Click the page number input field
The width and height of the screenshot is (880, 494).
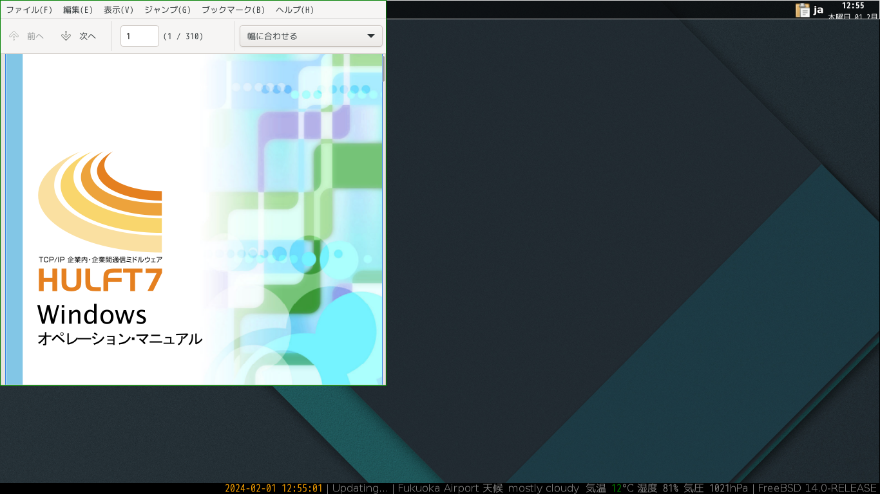coord(140,36)
